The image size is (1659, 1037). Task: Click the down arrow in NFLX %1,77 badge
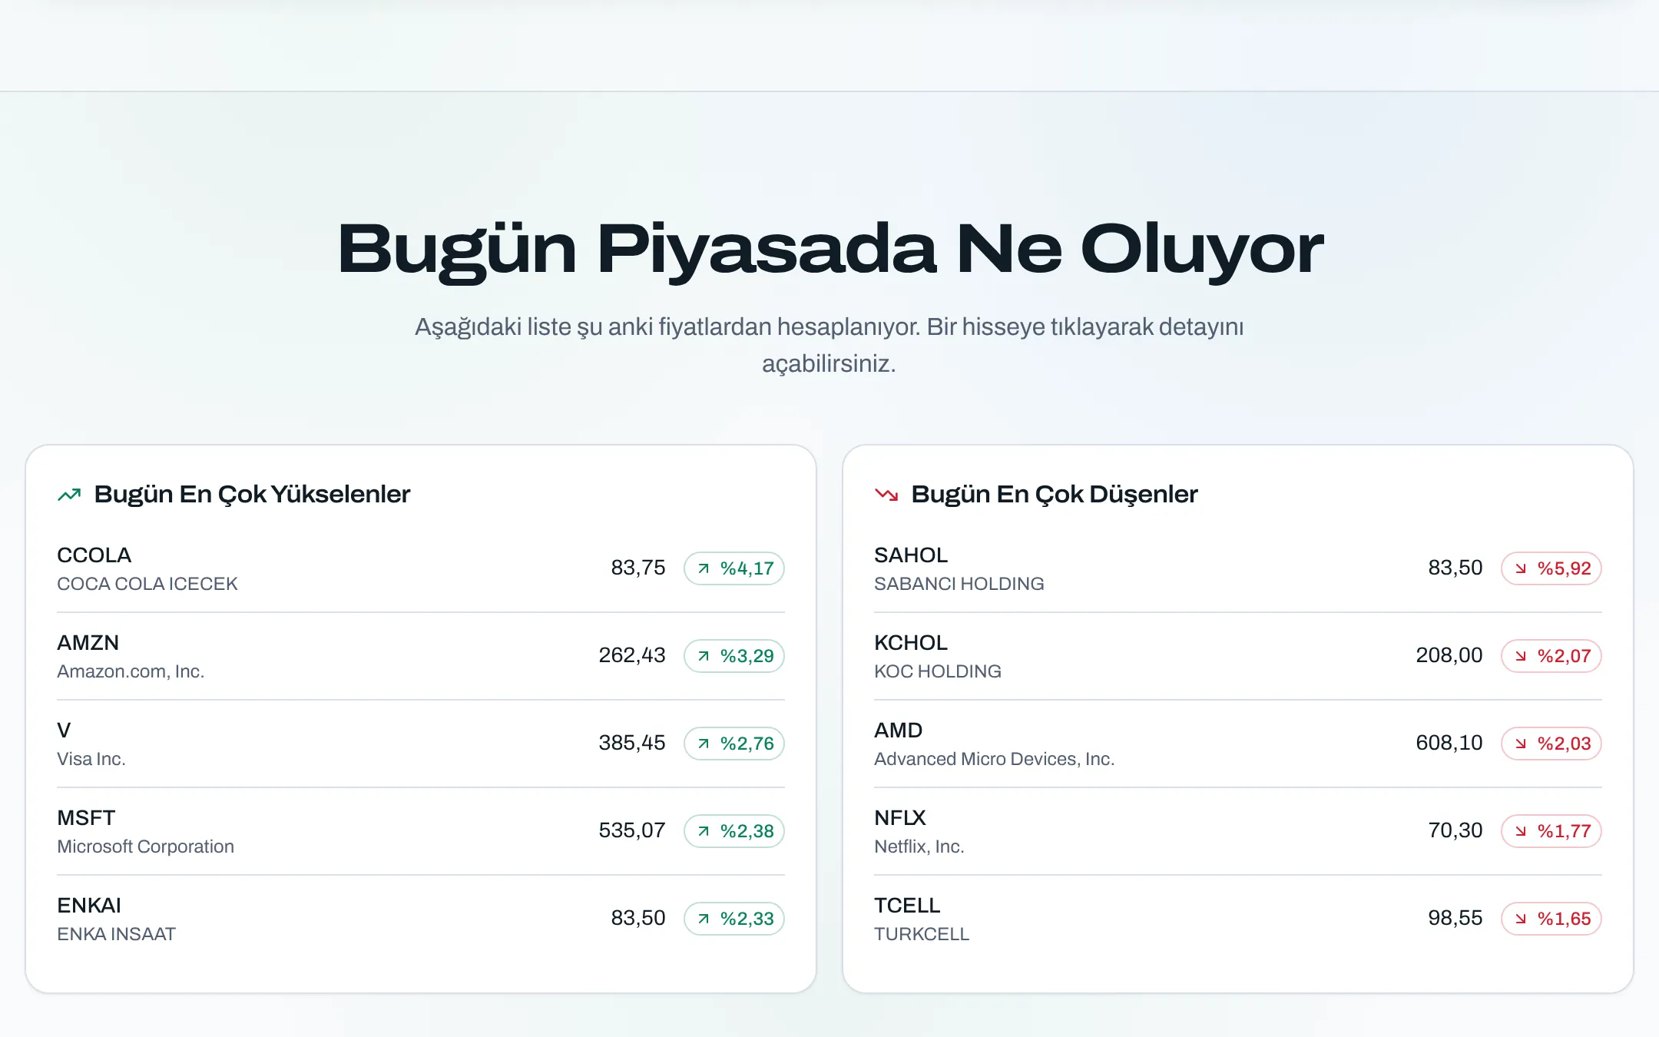pyautogui.click(x=1521, y=831)
